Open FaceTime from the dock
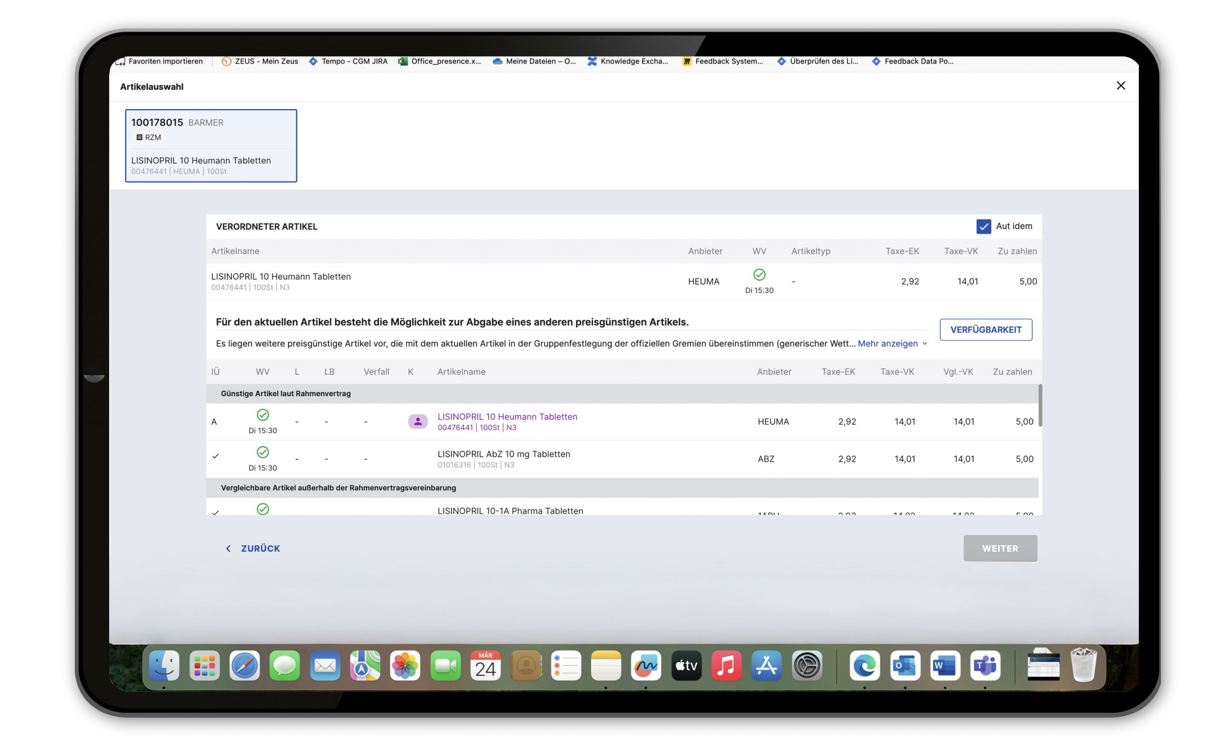The height and width of the screenshot is (754, 1220). [445, 666]
